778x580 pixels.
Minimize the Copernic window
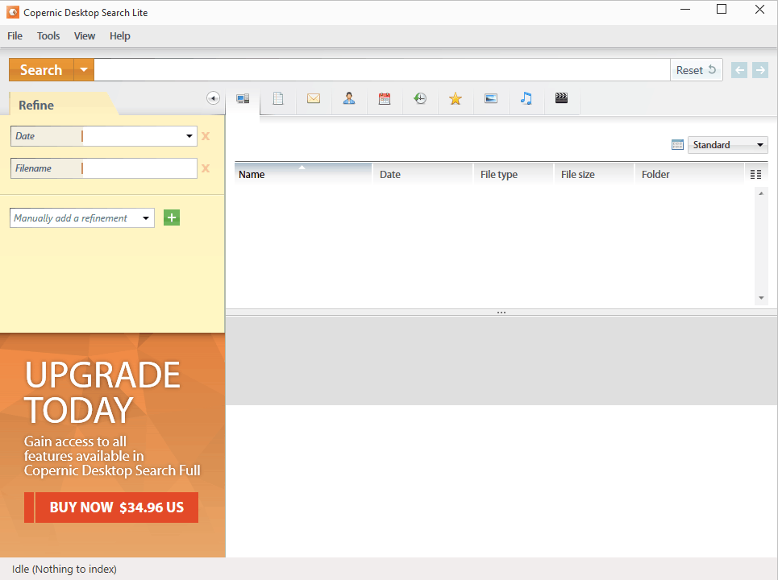click(685, 10)
